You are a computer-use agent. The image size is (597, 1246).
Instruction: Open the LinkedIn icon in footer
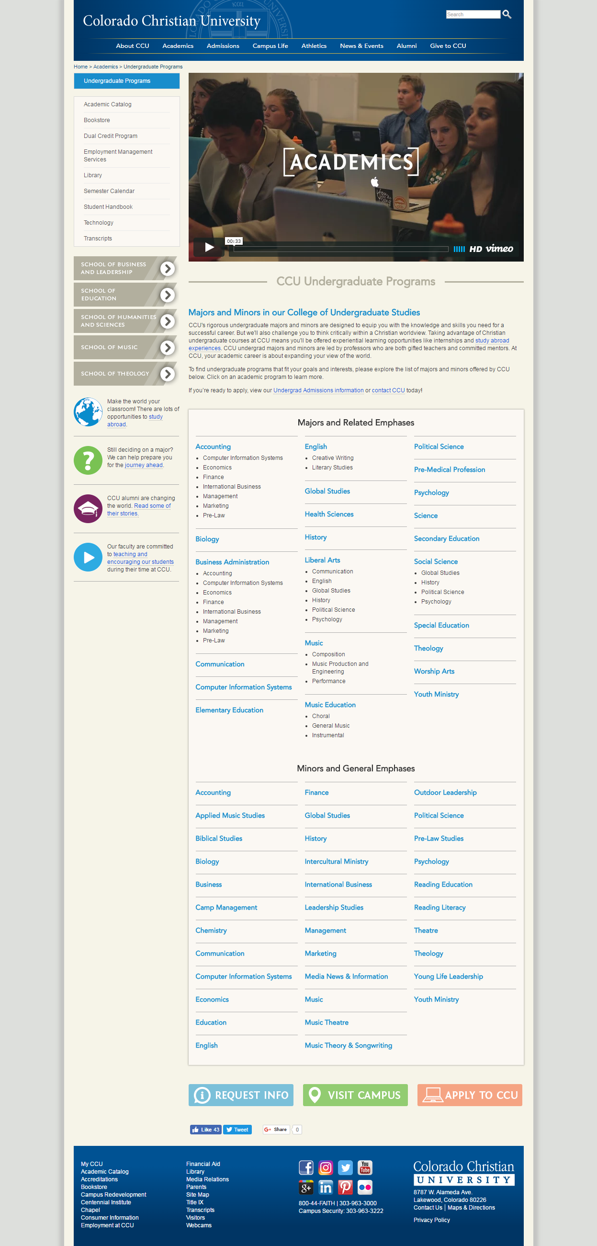click(326, 1188)
